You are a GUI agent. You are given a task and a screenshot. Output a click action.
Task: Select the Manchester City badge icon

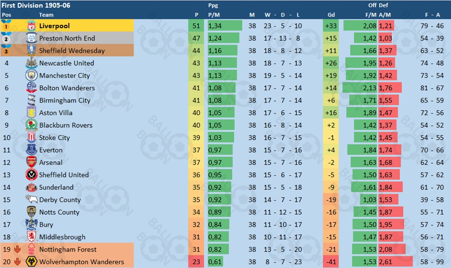[32, 76]
